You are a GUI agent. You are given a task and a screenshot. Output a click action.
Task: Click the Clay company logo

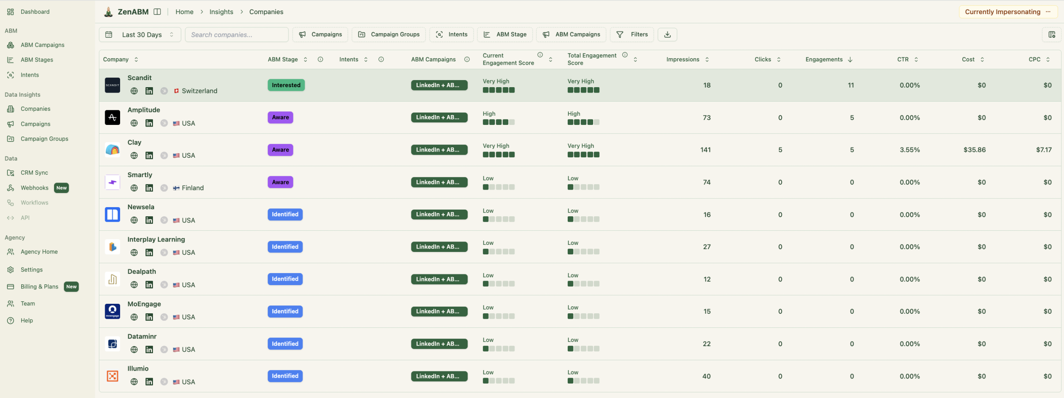click(x=112, y=150)
